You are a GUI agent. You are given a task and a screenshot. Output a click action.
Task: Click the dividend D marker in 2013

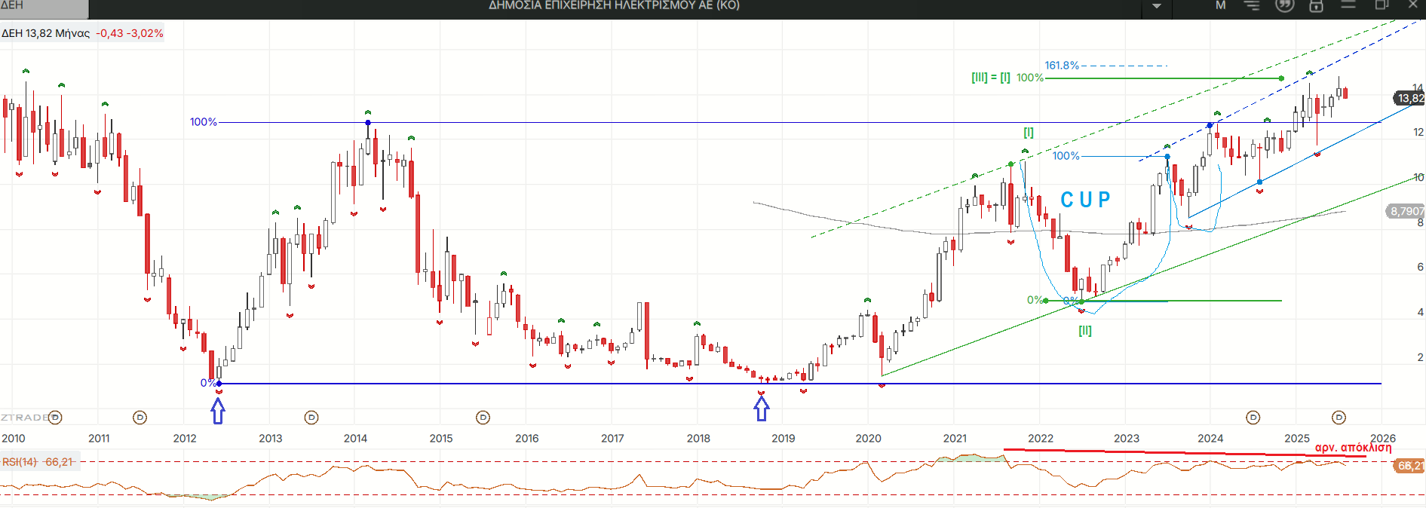(x=311, y=418)
